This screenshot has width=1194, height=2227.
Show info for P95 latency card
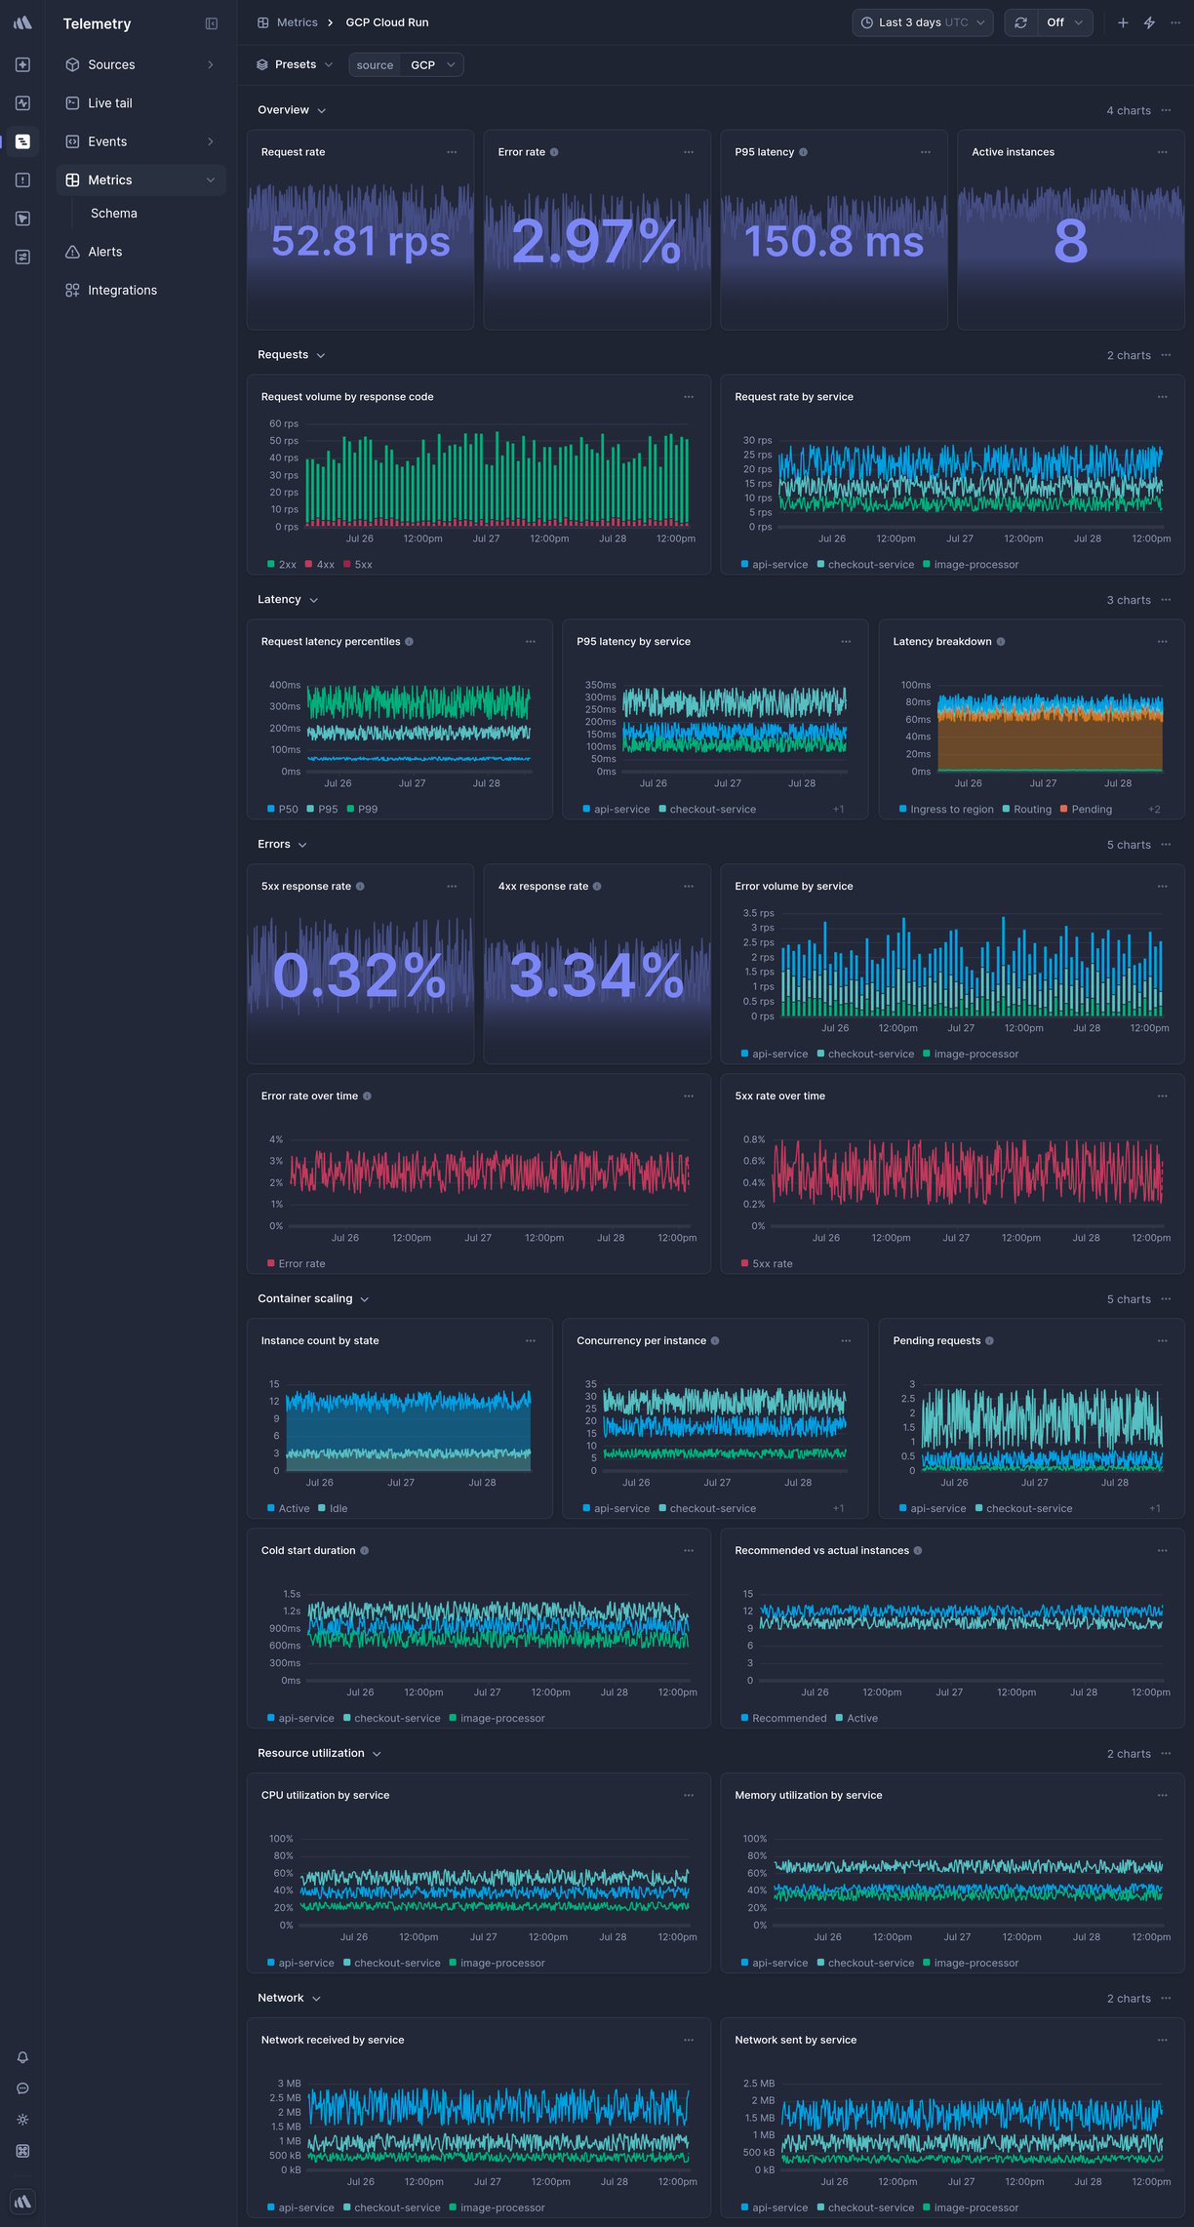click(x=803, y=152)
